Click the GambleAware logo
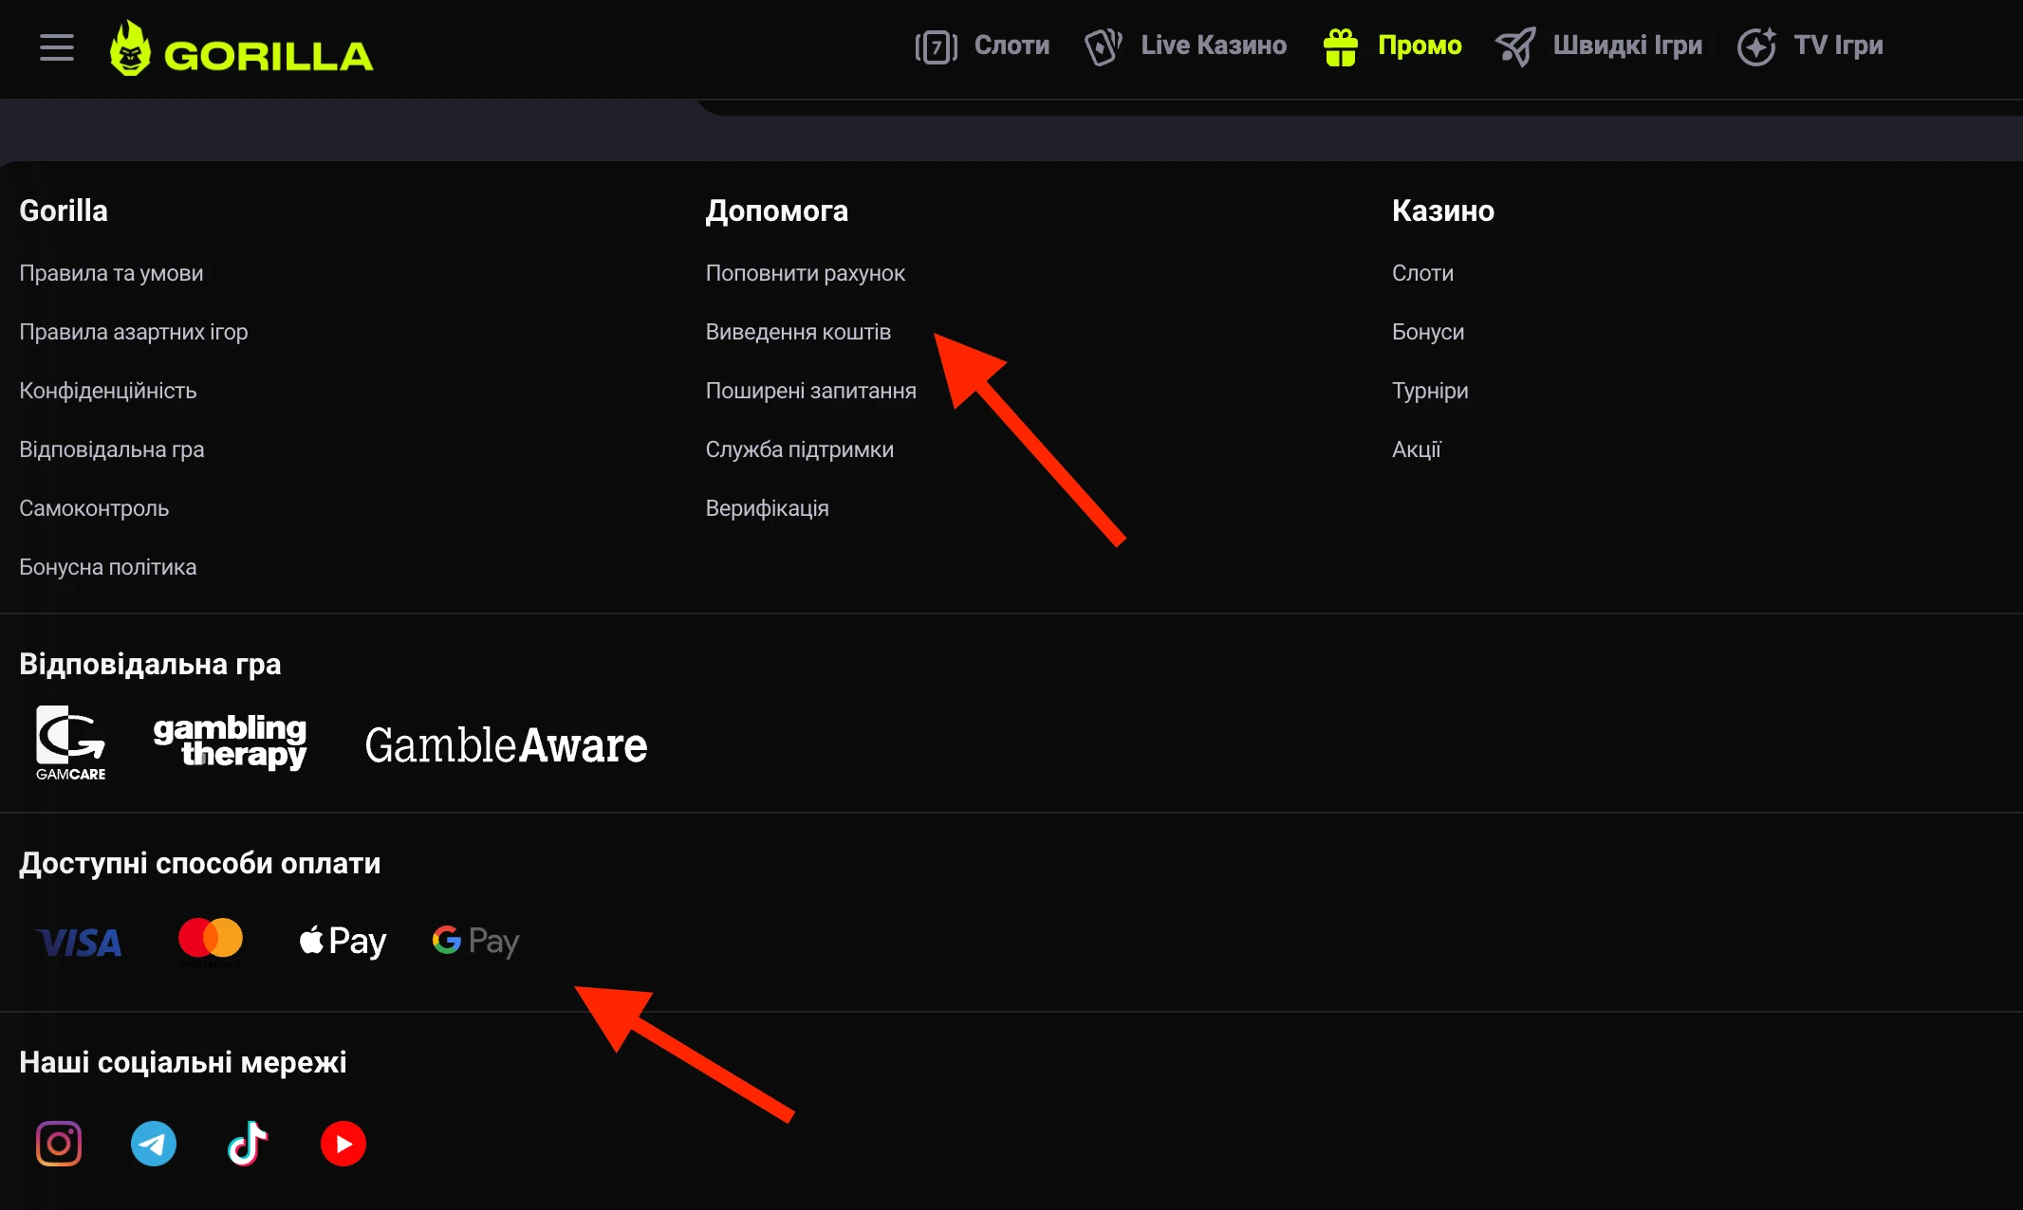2023x1210 pixels. [506, 745]
